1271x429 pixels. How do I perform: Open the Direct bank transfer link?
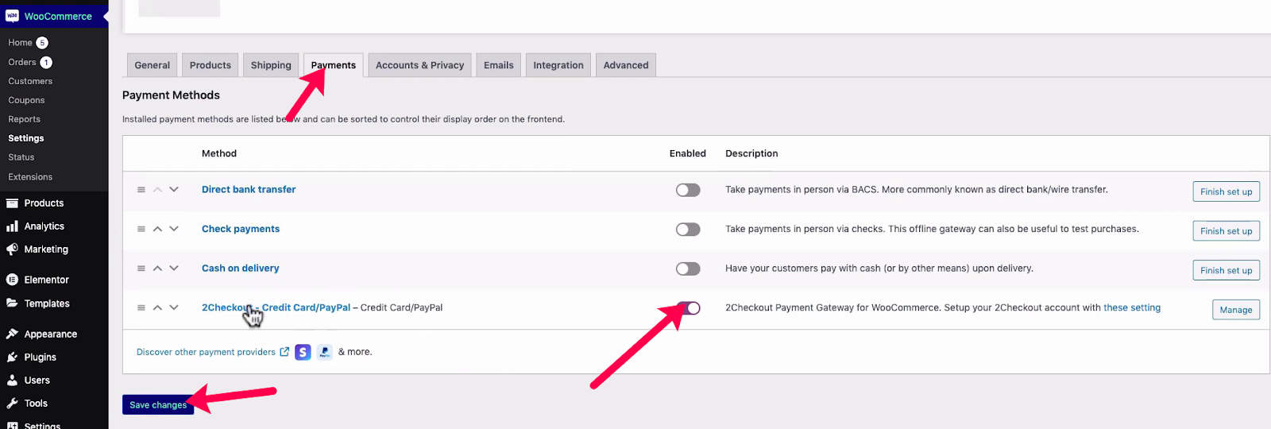249,189
